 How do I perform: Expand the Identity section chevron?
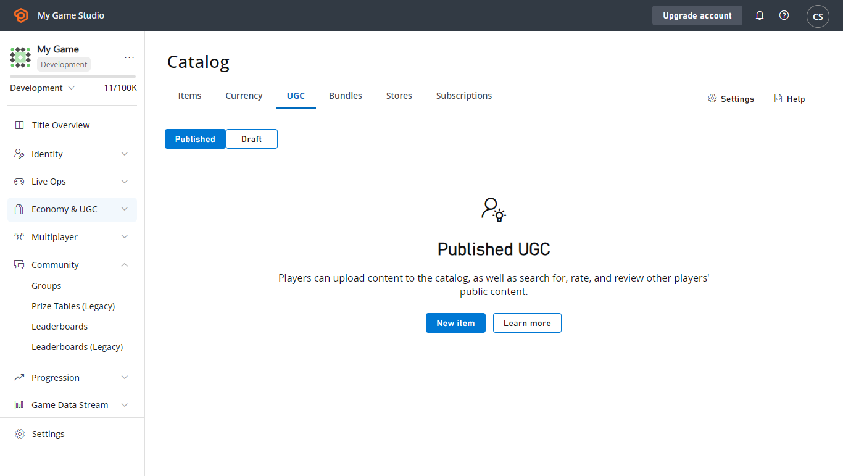click(x=125, y=154)
